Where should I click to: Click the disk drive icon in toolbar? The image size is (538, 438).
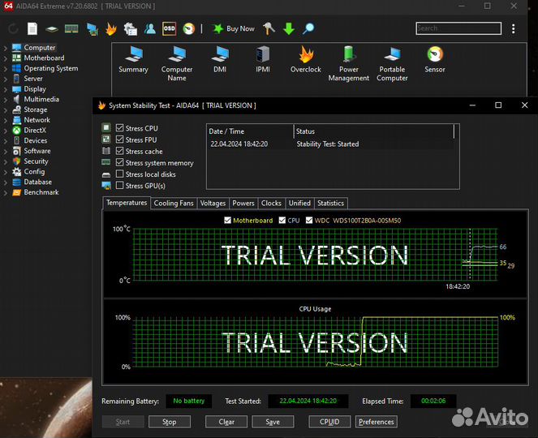[x=52, y=29]
